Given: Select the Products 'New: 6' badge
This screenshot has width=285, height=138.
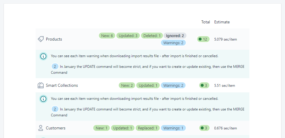Looking at the screenshot, I should click(x=107, y=36).
